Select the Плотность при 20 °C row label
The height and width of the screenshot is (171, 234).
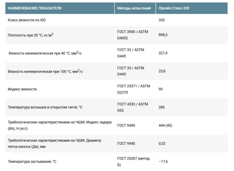pos(30,35)
